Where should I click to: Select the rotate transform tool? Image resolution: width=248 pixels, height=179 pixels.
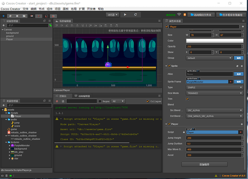coord(10,16)
